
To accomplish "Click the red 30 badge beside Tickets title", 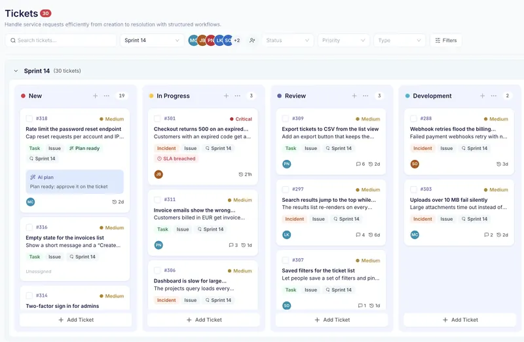I will click(45, 13).
